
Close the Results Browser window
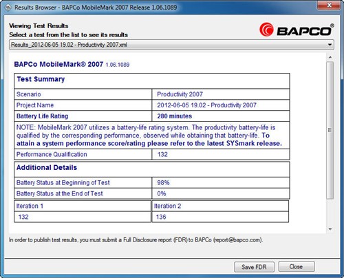tap(329, 5)
